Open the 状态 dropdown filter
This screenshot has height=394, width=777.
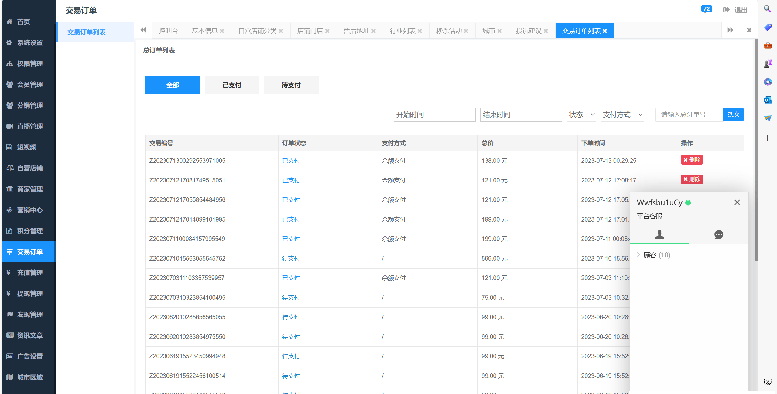click(581, 115)
